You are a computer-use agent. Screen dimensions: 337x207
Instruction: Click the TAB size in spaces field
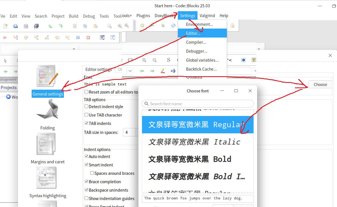(x=129, y=132)
